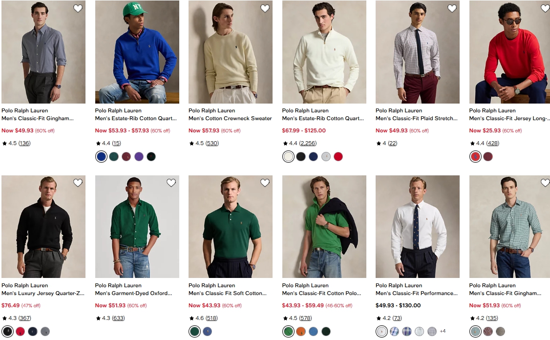Viewport: 550px width, 340px height.
Task: Heart the Classic-Fit Plaid Stretch shirt
Action: tap(452, 8)
